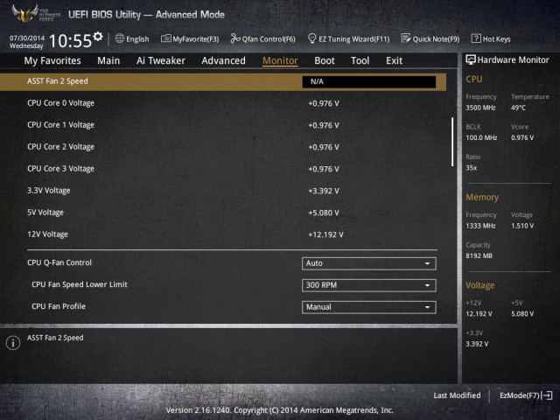The width and height of the screenshot is (560, 420).
Task: Open the Ai Tweaker tab
Action: [161, 60]
